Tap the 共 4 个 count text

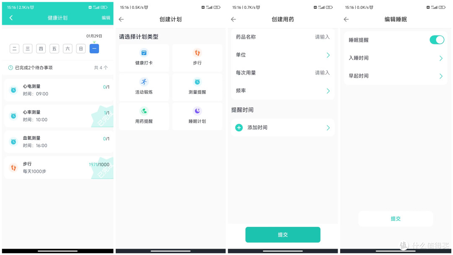[101, 68]
